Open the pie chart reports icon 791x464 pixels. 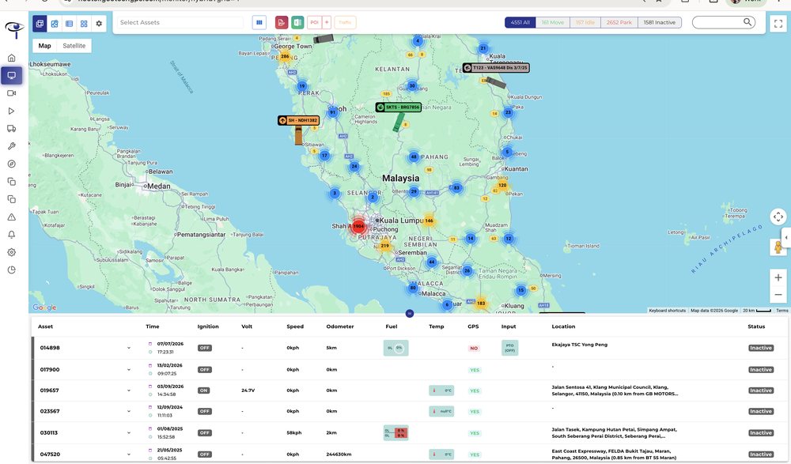pos(12,270)
